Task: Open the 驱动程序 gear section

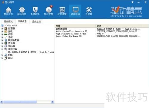Action: pos(22,11)
